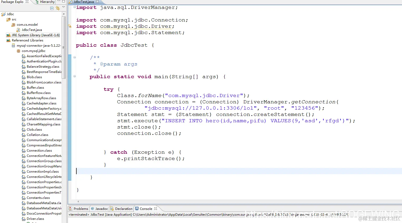The width and height of the screenshot is (402, 223).
Task: Open the Package Explorer view menu arrow
Action: 64,7
